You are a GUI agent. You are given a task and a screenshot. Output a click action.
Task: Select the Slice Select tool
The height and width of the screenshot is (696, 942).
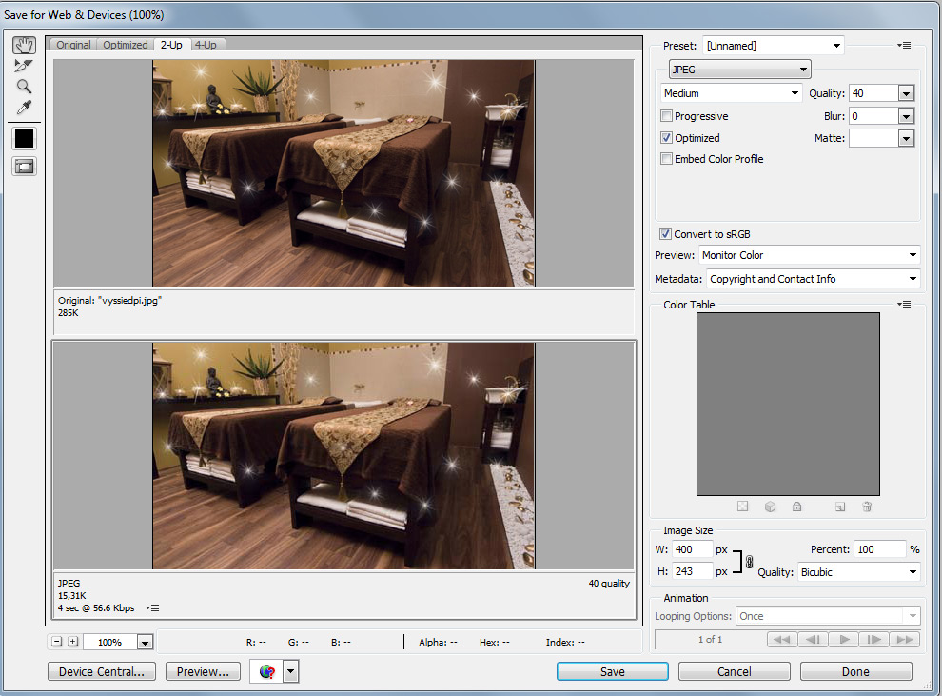(x=24, y=66)
